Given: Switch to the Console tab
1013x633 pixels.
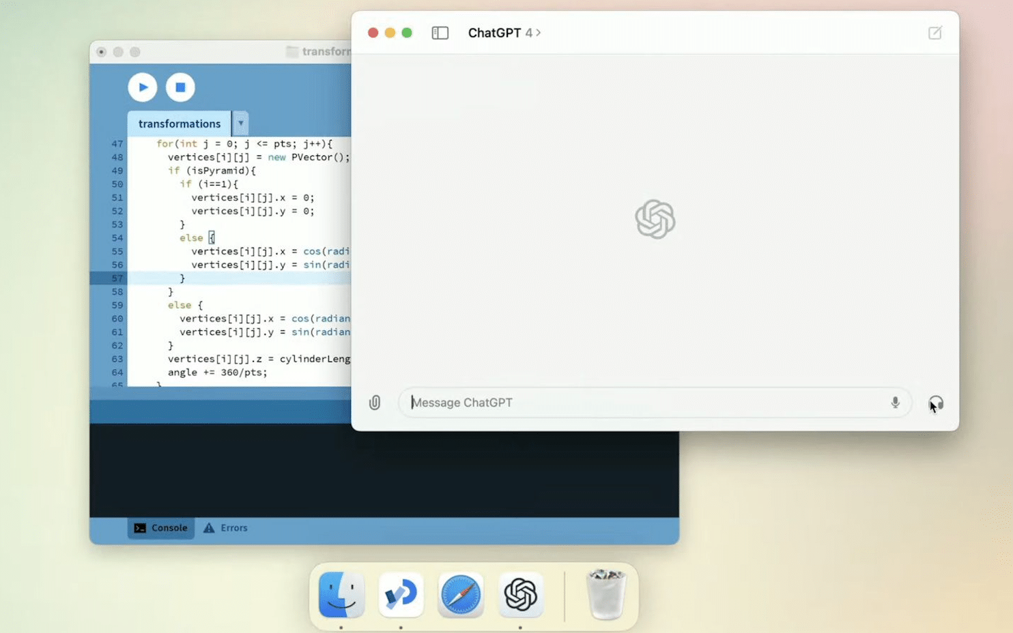Looking at the screenshot, I should (161, 528).
